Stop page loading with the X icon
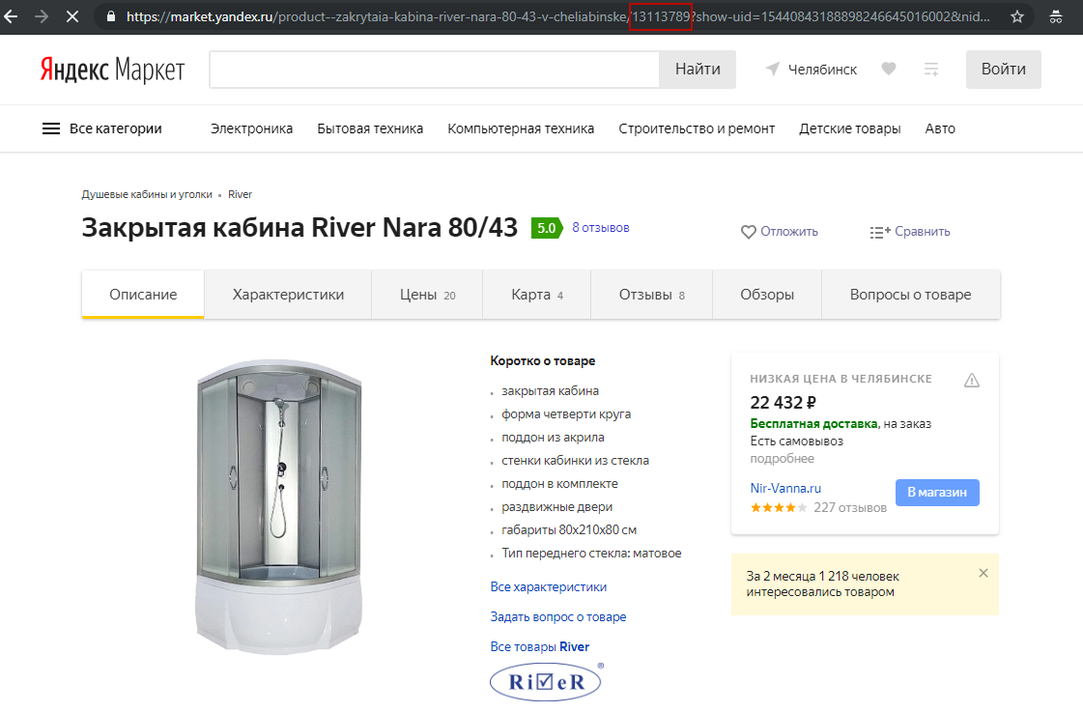The height and width of the screenshot is (712, 1083). [71, 15]
